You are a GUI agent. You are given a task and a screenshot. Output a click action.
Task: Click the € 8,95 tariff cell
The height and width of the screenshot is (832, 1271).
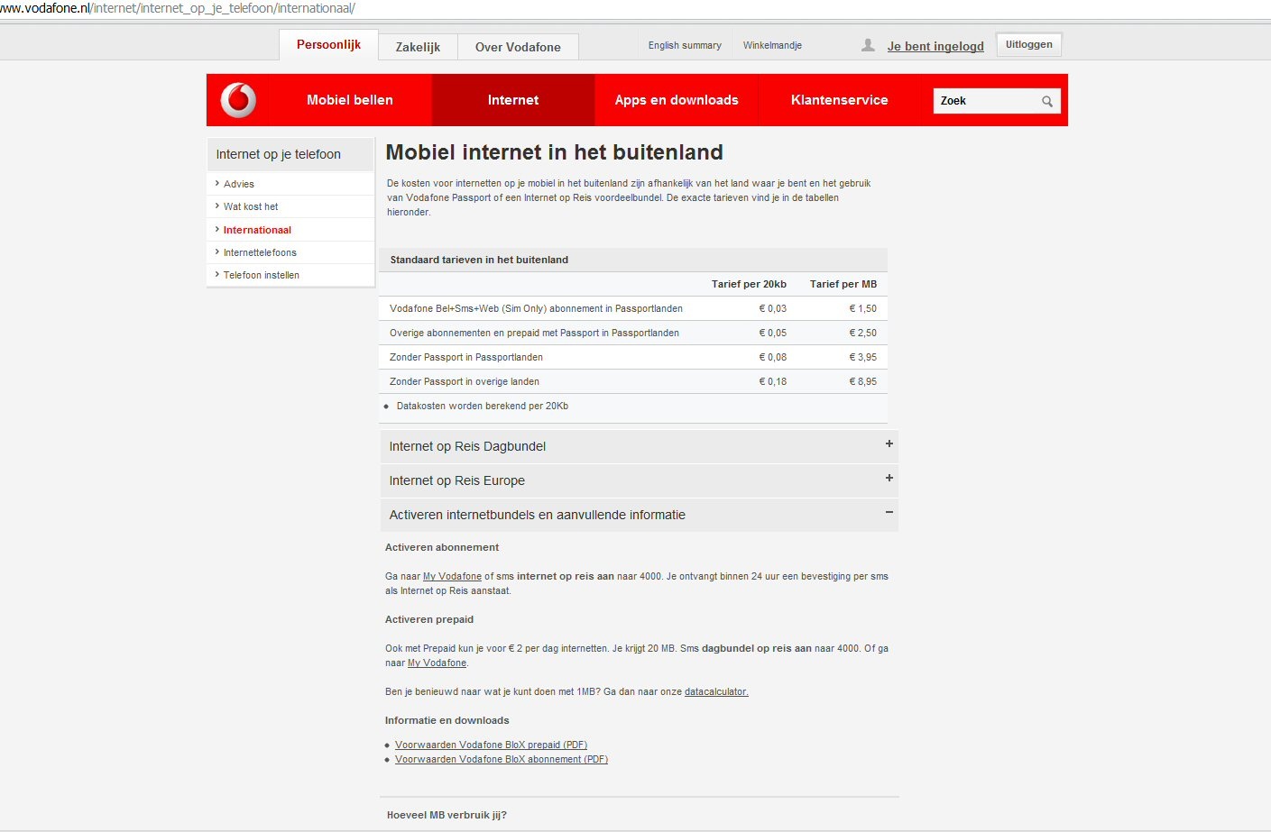[862, 381]
